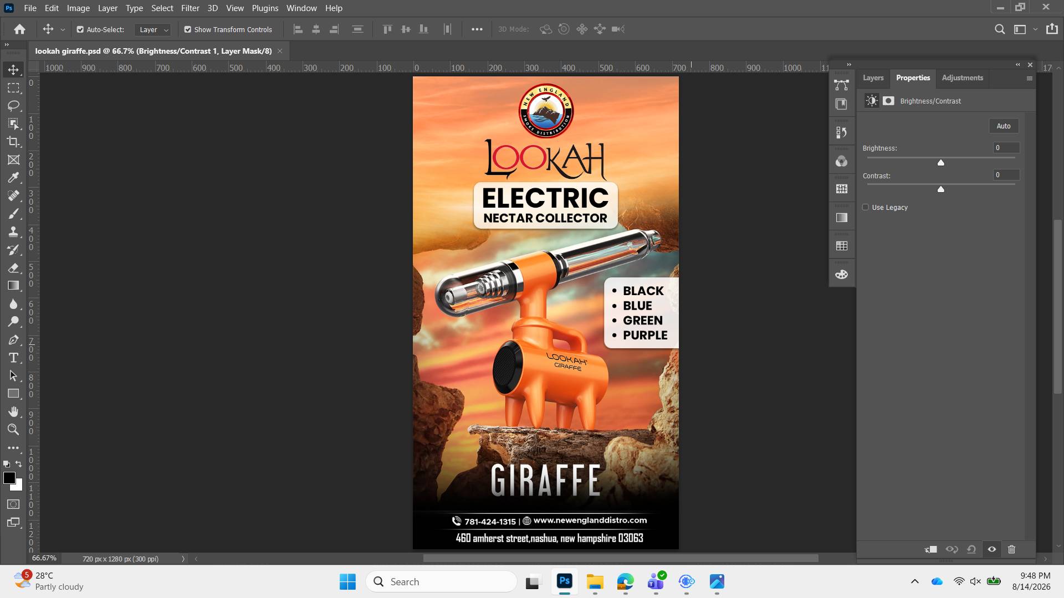Click the Brightness slider handle

coord(941,162)
